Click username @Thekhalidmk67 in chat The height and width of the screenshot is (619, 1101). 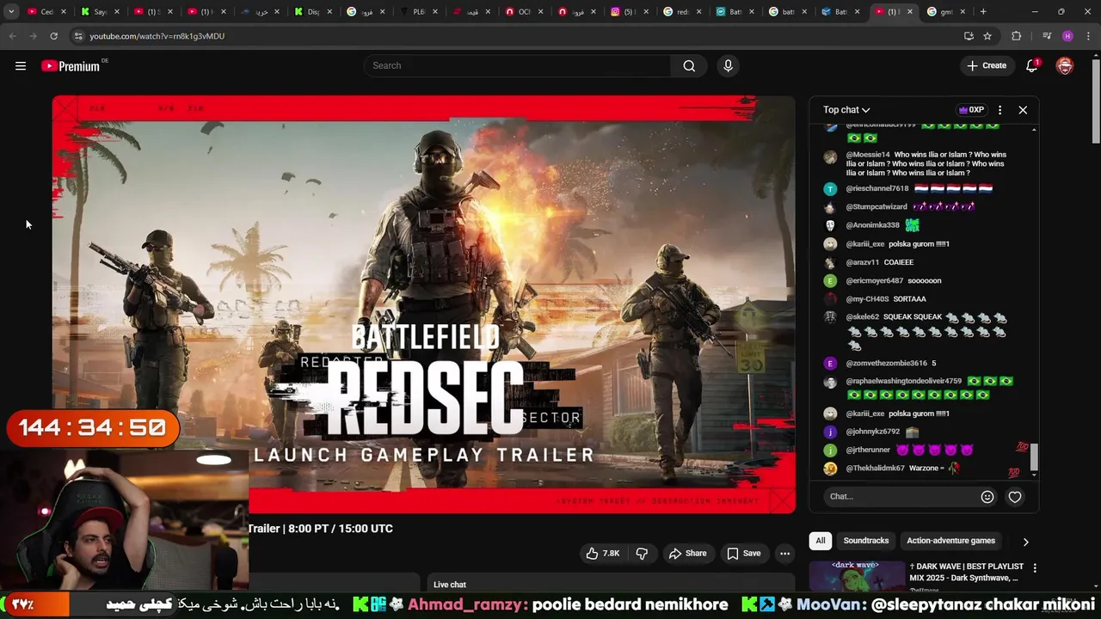pyautogui.click(x=875, y=469)
